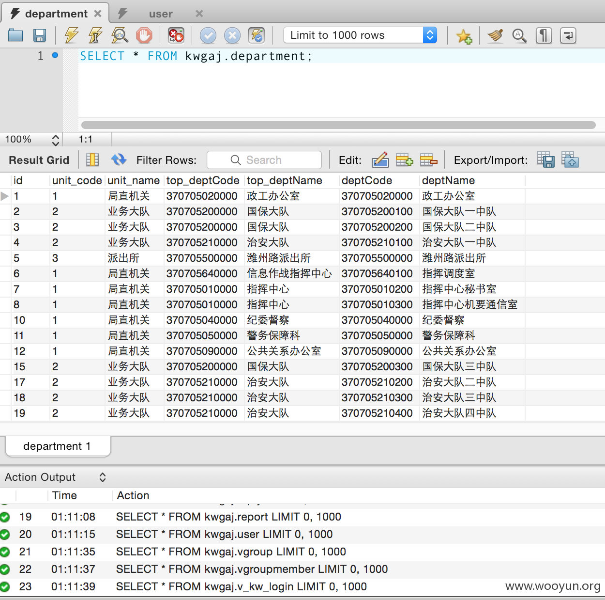Save the script with floppy disk icon
The height and width of the screenshot is (600, 605).
[x=40, y=35]
